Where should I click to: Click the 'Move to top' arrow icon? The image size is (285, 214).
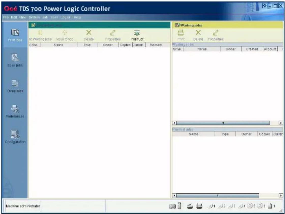click(x=65, y=33)
